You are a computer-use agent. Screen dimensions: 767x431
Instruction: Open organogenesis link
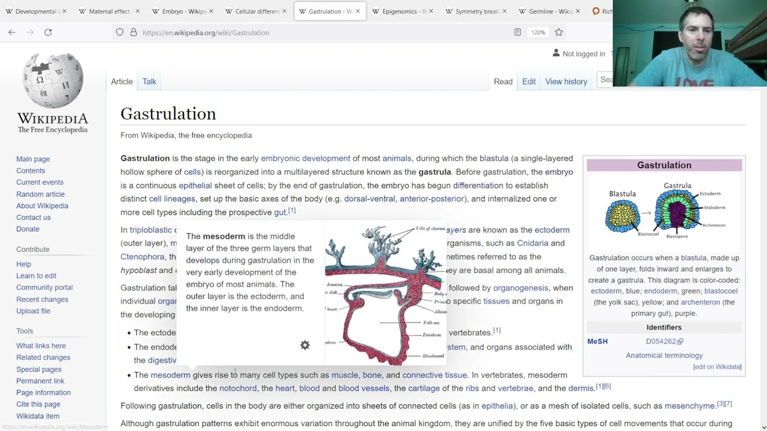tap(521, 288)
